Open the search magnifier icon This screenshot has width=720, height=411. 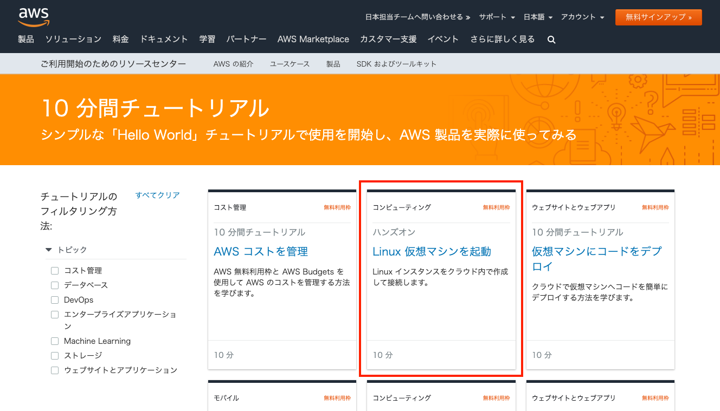[x=551, y=40]
